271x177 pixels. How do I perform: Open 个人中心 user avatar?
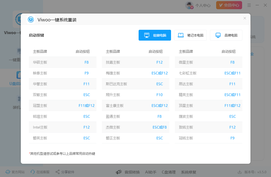click(x=189, y=5)
